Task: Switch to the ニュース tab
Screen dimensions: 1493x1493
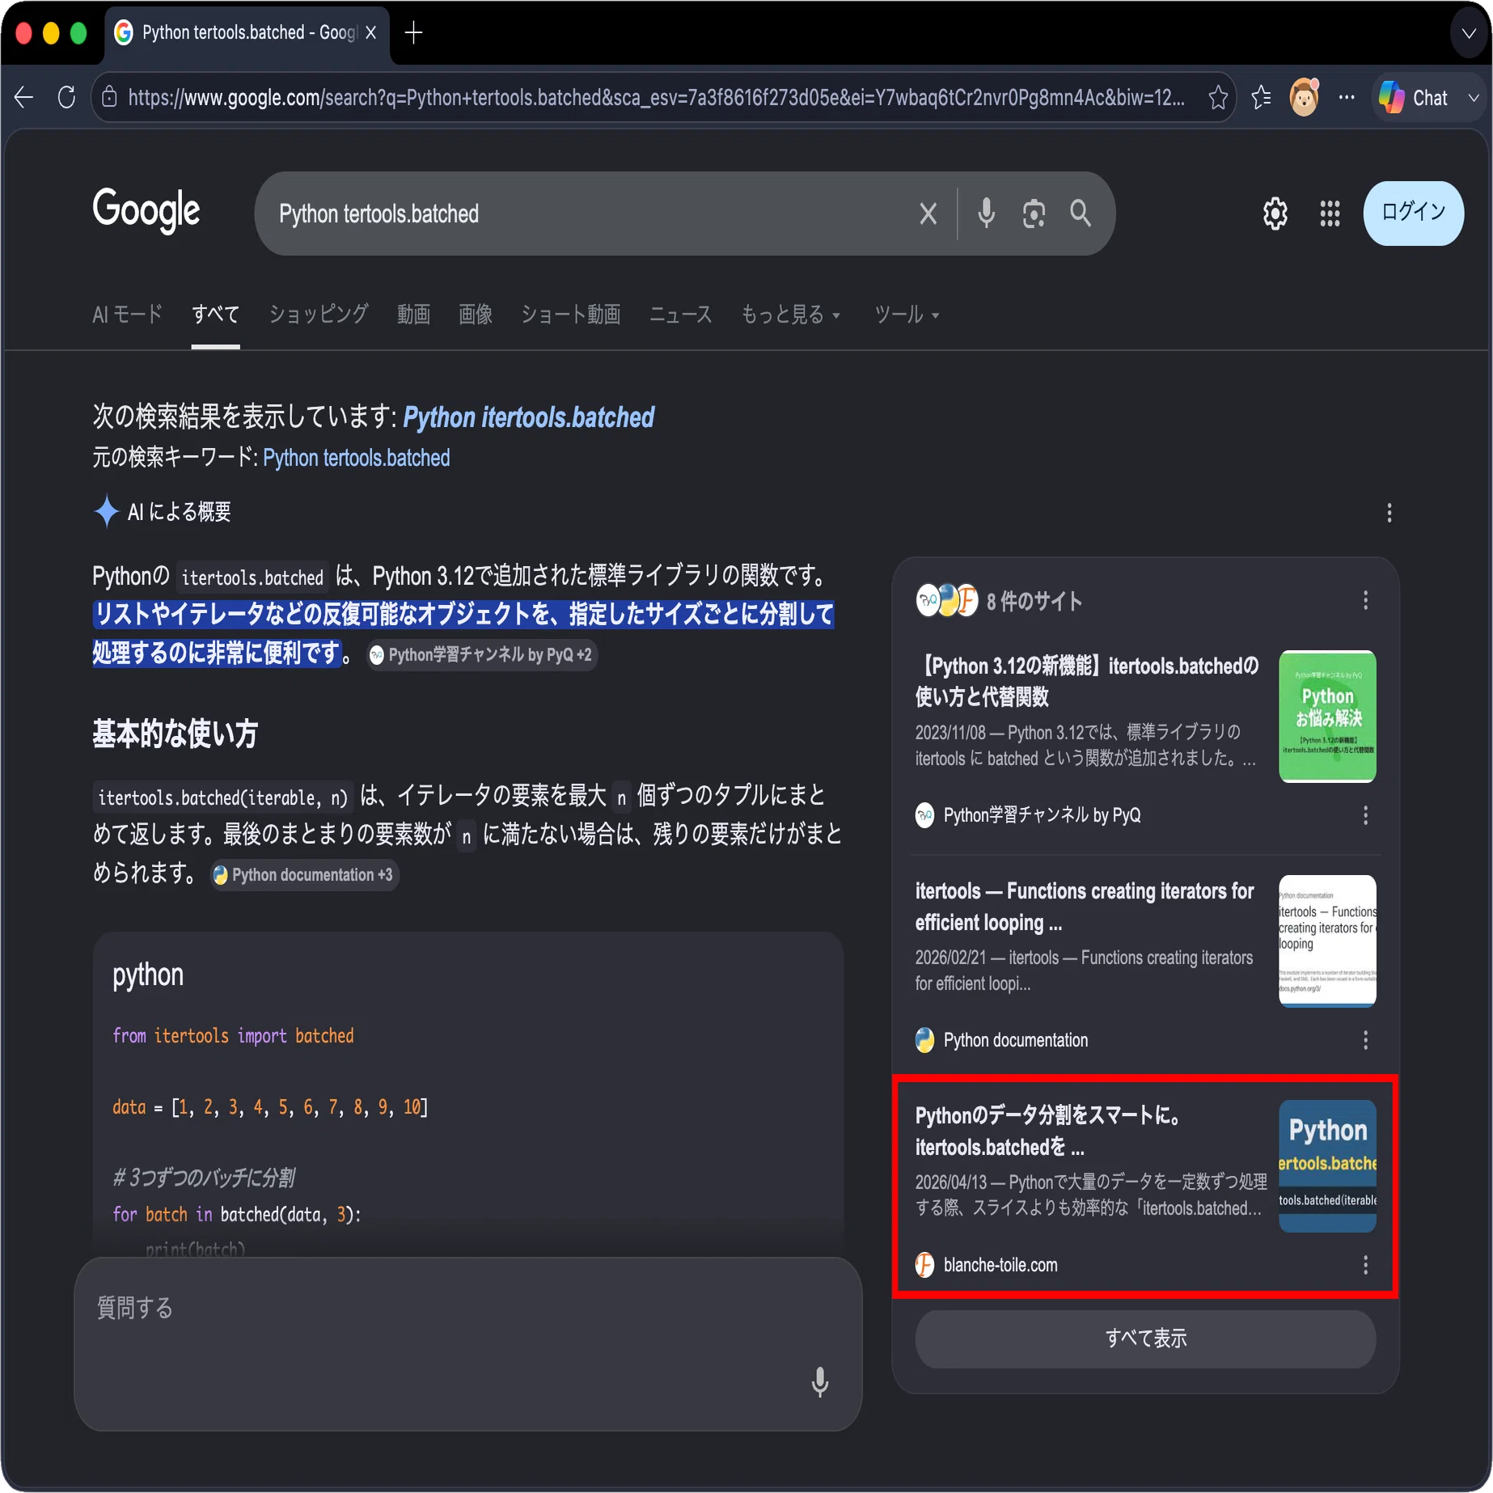Action: (681, 315)
